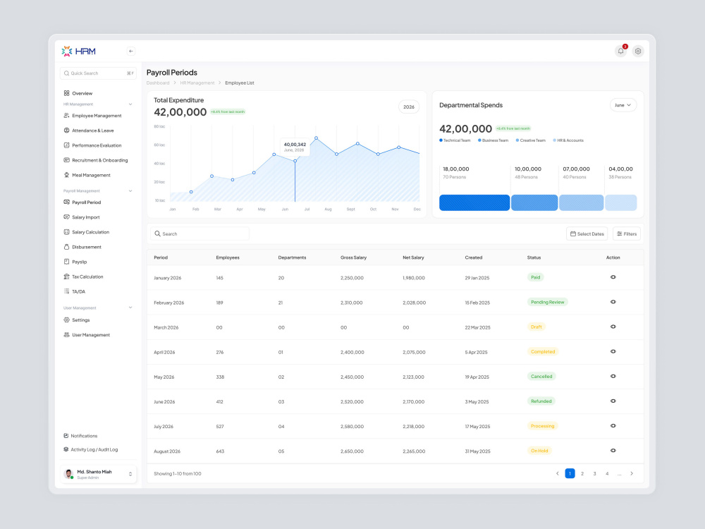Screen dimensions: 705x529
Task: Click the Employee Management icon
Action: pyautogui.click(x=66, y=116)
